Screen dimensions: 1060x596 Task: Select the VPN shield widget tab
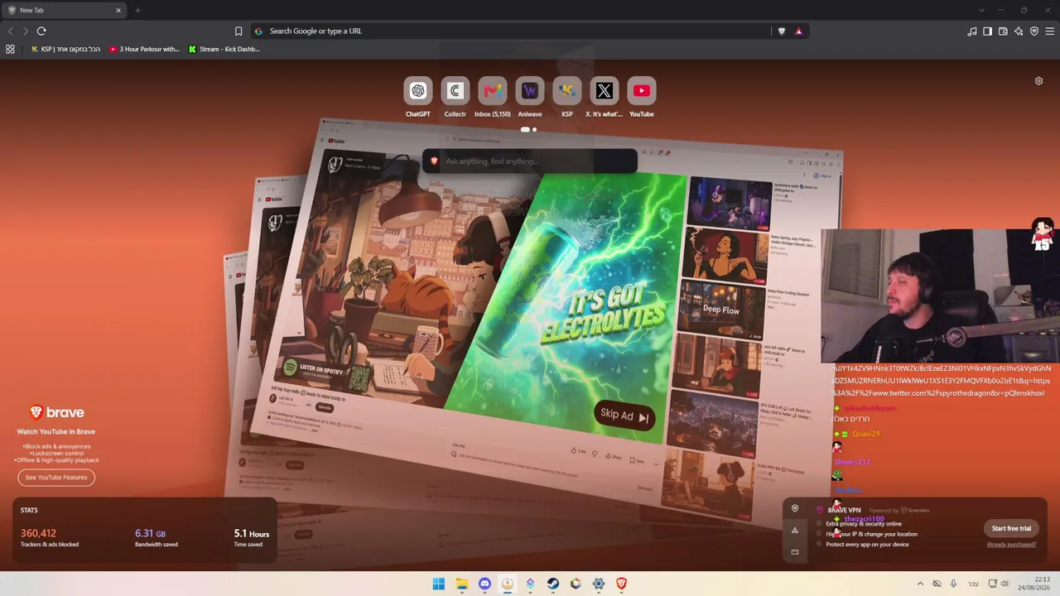point(795,508)
